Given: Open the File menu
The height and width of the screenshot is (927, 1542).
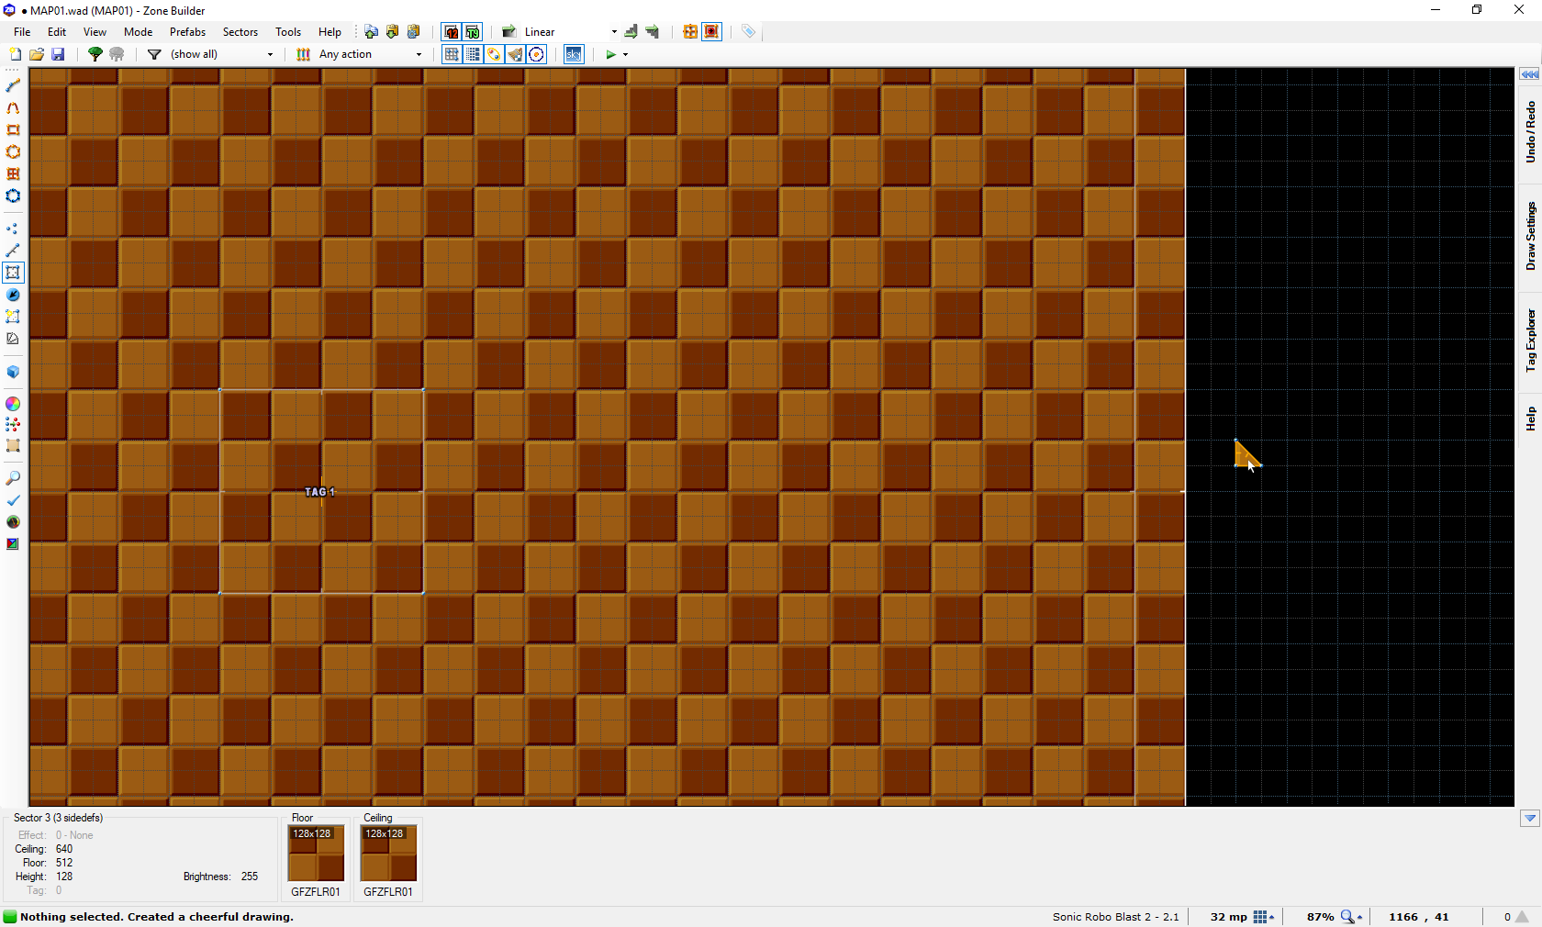Looking at the screenshot, I should point(22,31).
